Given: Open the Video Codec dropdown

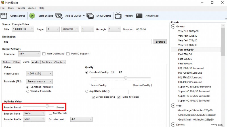Looking at the screenshot, I should [x=39, y=74].
